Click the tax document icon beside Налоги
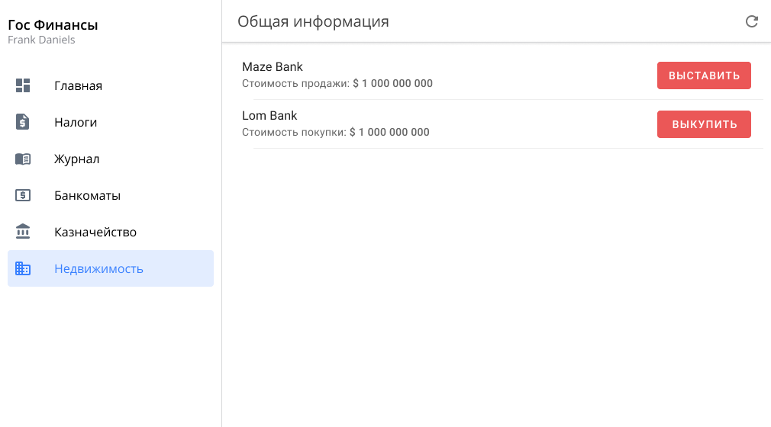 click(x=23, y=122)
